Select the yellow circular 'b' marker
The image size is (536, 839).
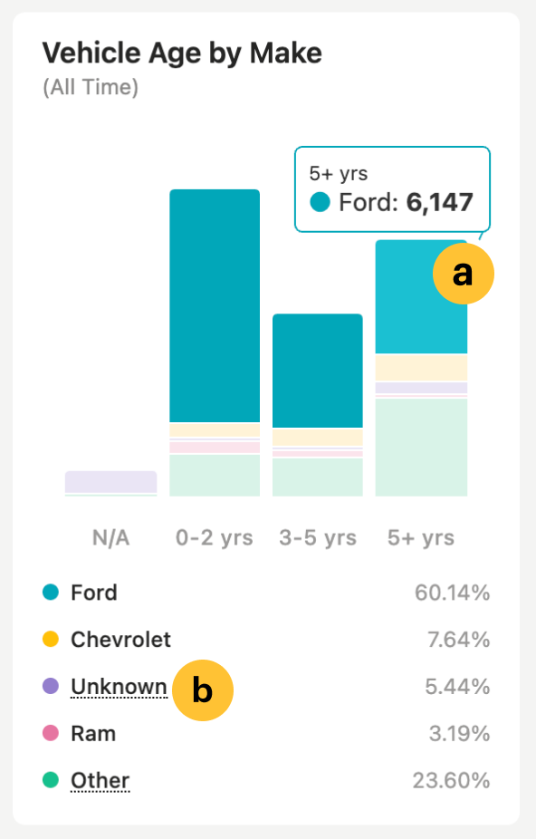(204, 690)
